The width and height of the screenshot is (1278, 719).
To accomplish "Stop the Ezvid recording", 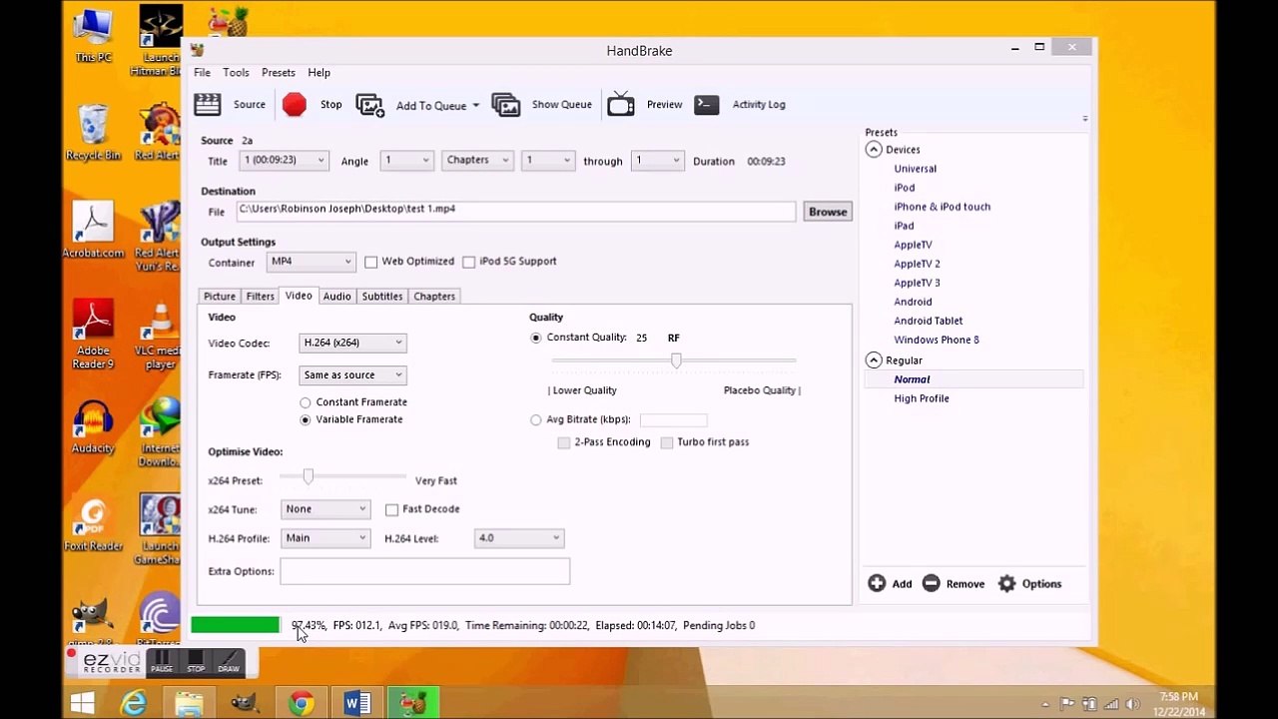I will (x=196, y=663).
